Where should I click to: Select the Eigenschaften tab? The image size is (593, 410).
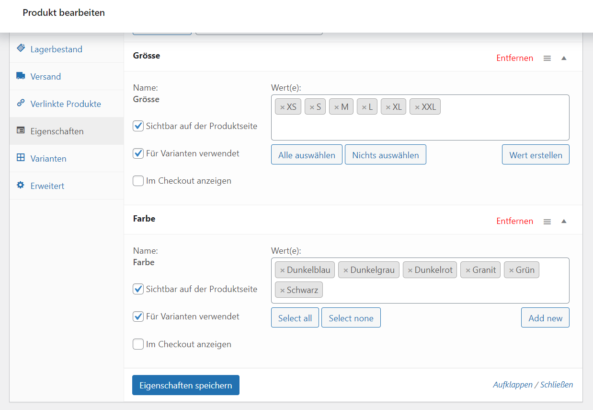[x=67, y=131]
